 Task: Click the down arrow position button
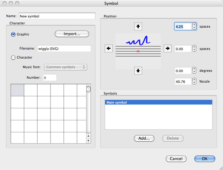pyautogui.click(x=138, y=71)
